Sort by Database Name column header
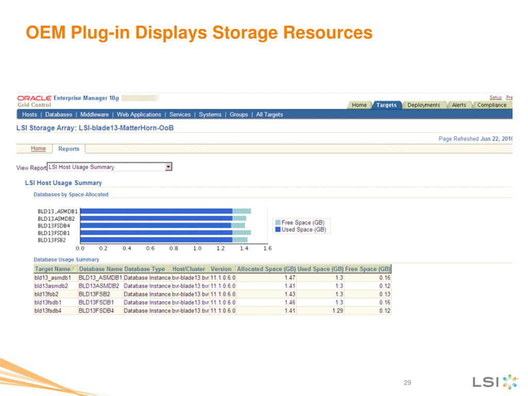 tap(101, 269)
